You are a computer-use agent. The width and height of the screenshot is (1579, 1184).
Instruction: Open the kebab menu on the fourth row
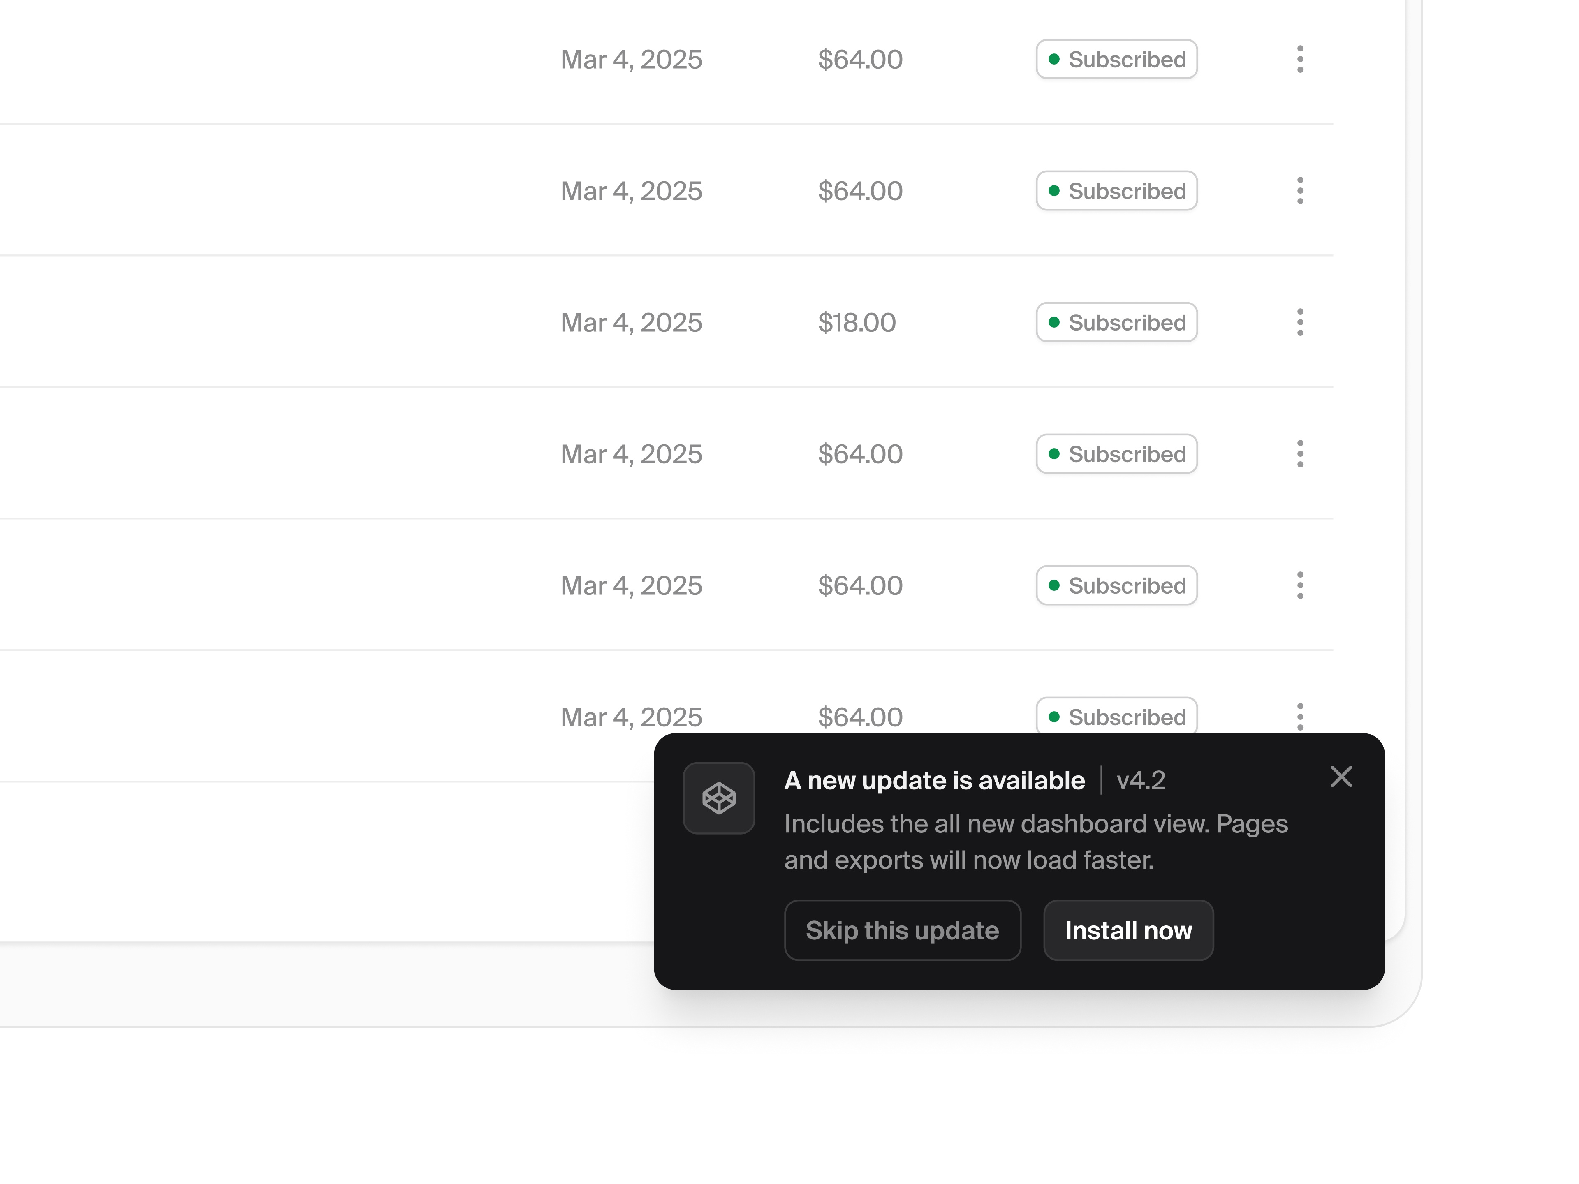point(1301,454)
